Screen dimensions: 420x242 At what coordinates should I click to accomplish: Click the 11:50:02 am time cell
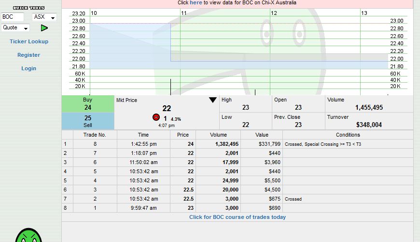point(143,162)
